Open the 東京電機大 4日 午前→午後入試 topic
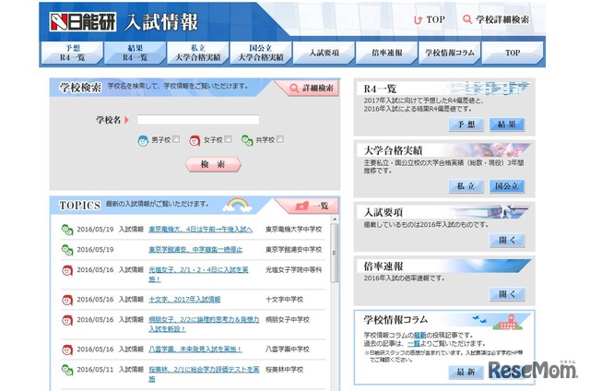 201,230
